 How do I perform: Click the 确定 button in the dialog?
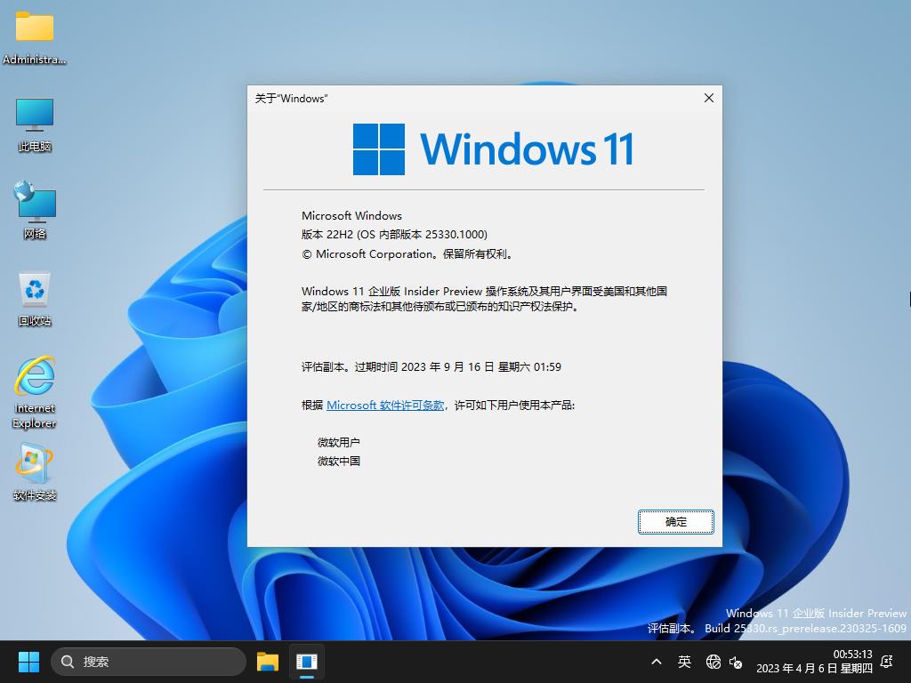click(675, 522)
